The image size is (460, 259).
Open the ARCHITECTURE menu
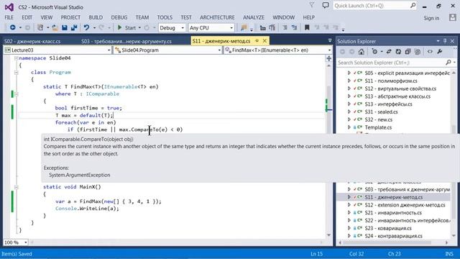click(x=217, y=17)
